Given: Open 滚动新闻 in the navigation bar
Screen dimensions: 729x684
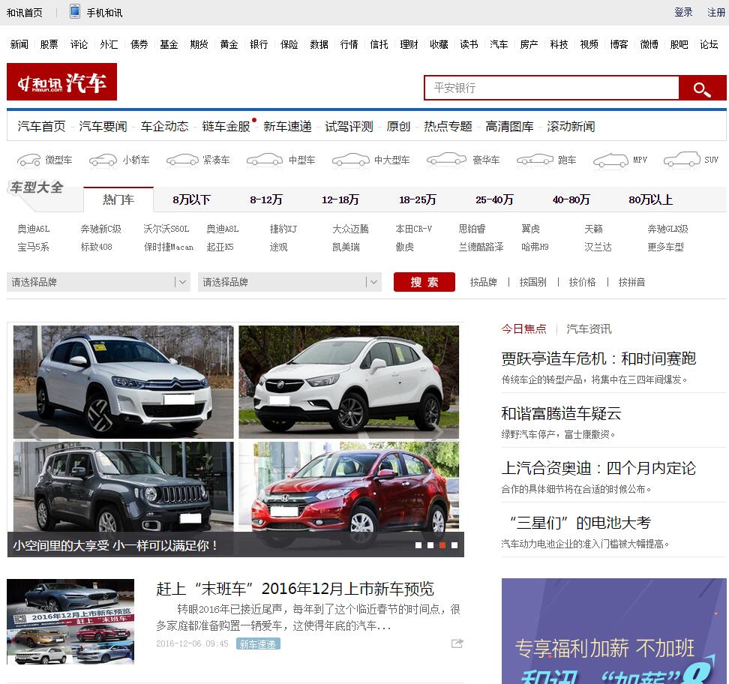Looking at the screenshot, I should [x=571, y=127].
